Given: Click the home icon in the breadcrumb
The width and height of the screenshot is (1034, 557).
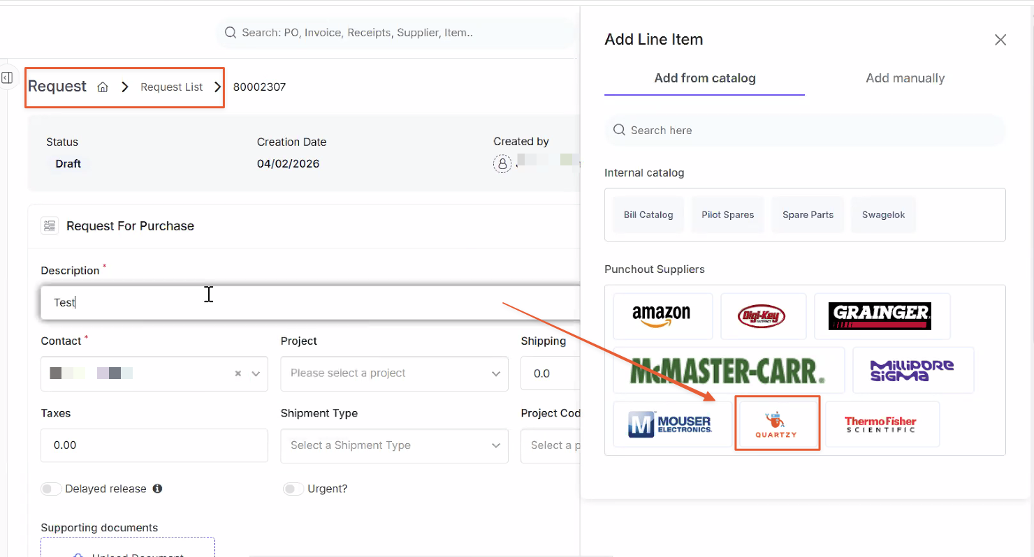Looking at the screenshot, I should tap(103, 87).
